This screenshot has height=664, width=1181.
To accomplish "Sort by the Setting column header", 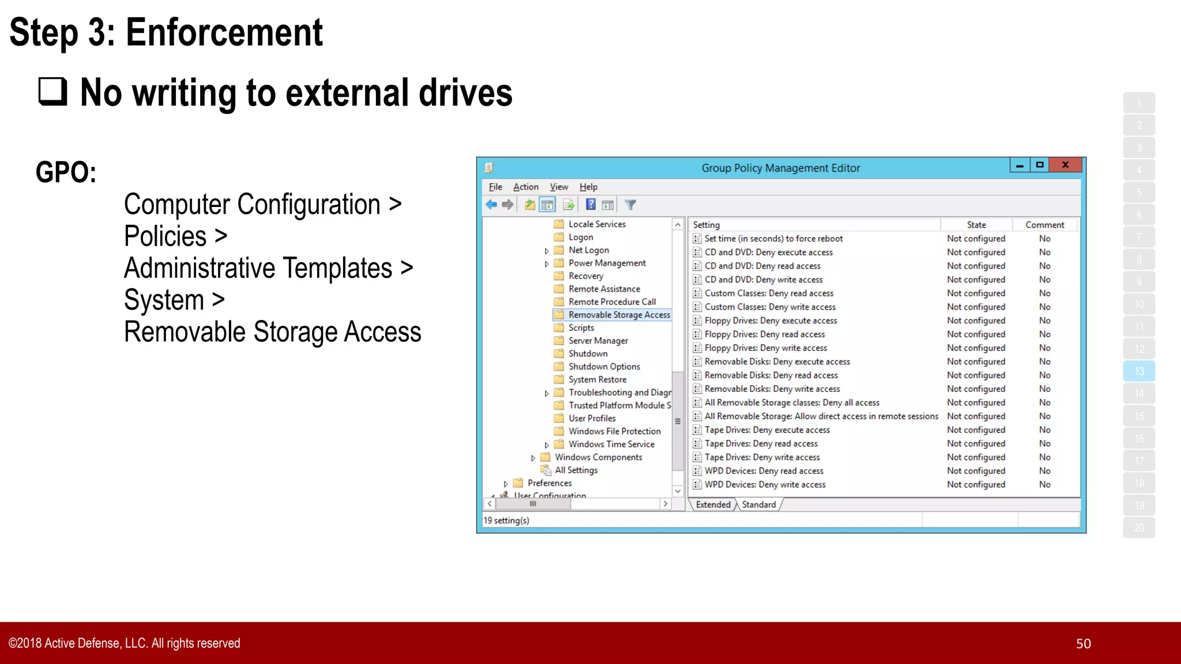I will [815, 225].
